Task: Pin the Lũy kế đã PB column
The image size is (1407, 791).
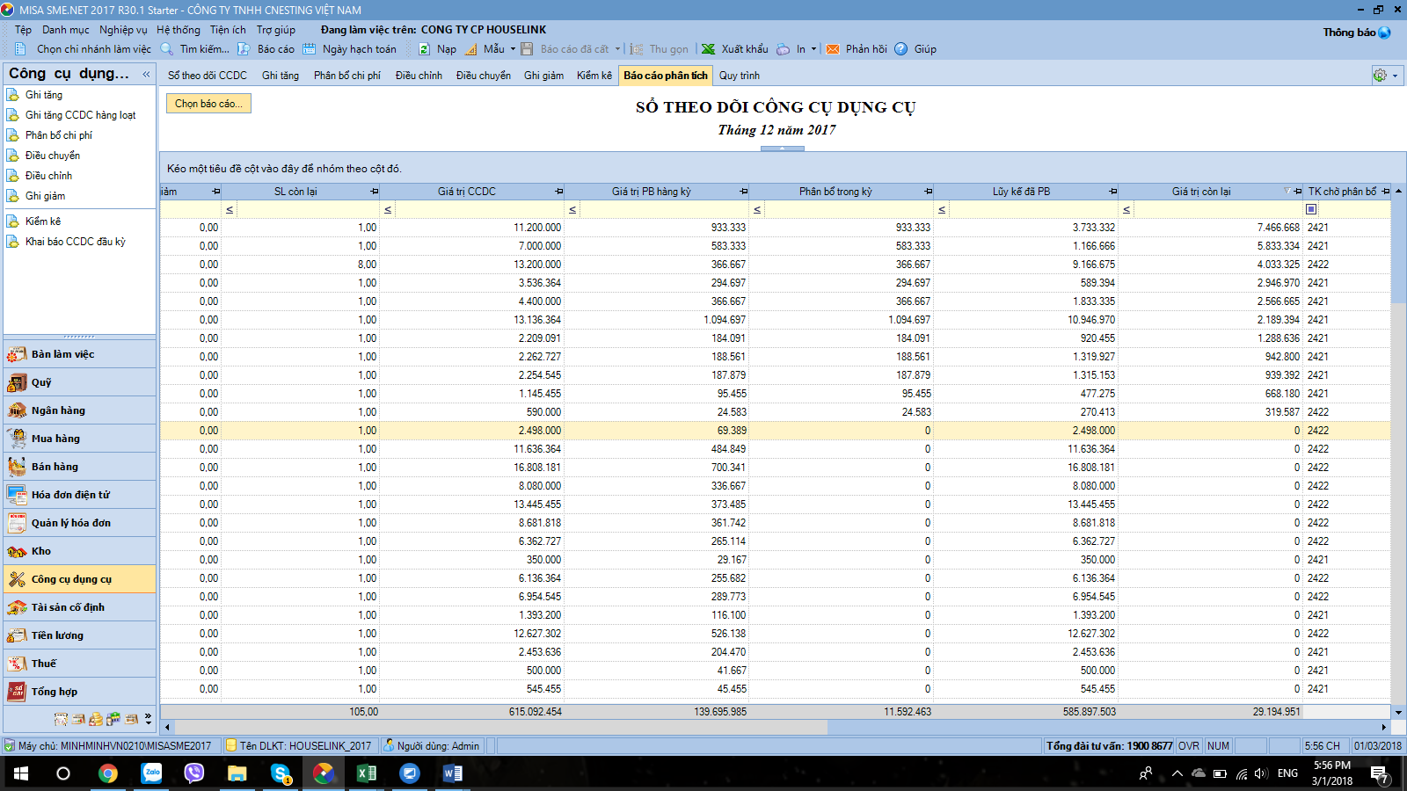Action: pos(1112,192)
